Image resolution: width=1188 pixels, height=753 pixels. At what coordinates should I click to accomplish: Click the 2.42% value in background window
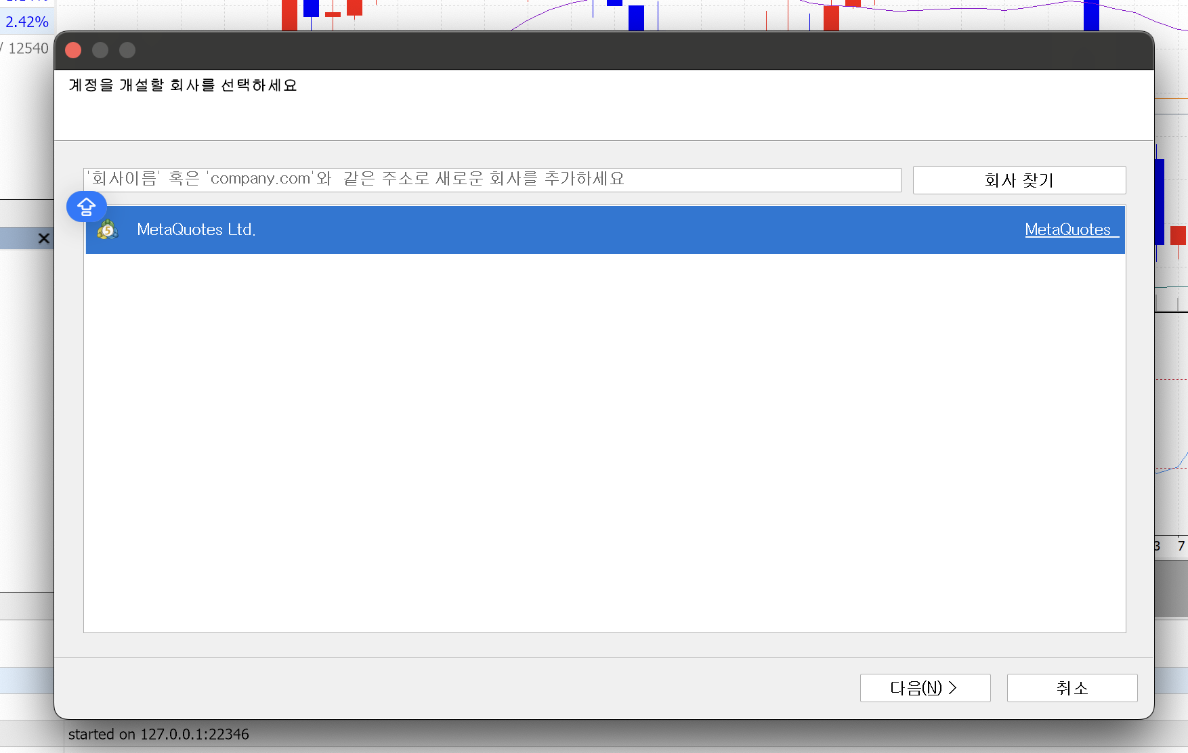click(x=27, y=22)
